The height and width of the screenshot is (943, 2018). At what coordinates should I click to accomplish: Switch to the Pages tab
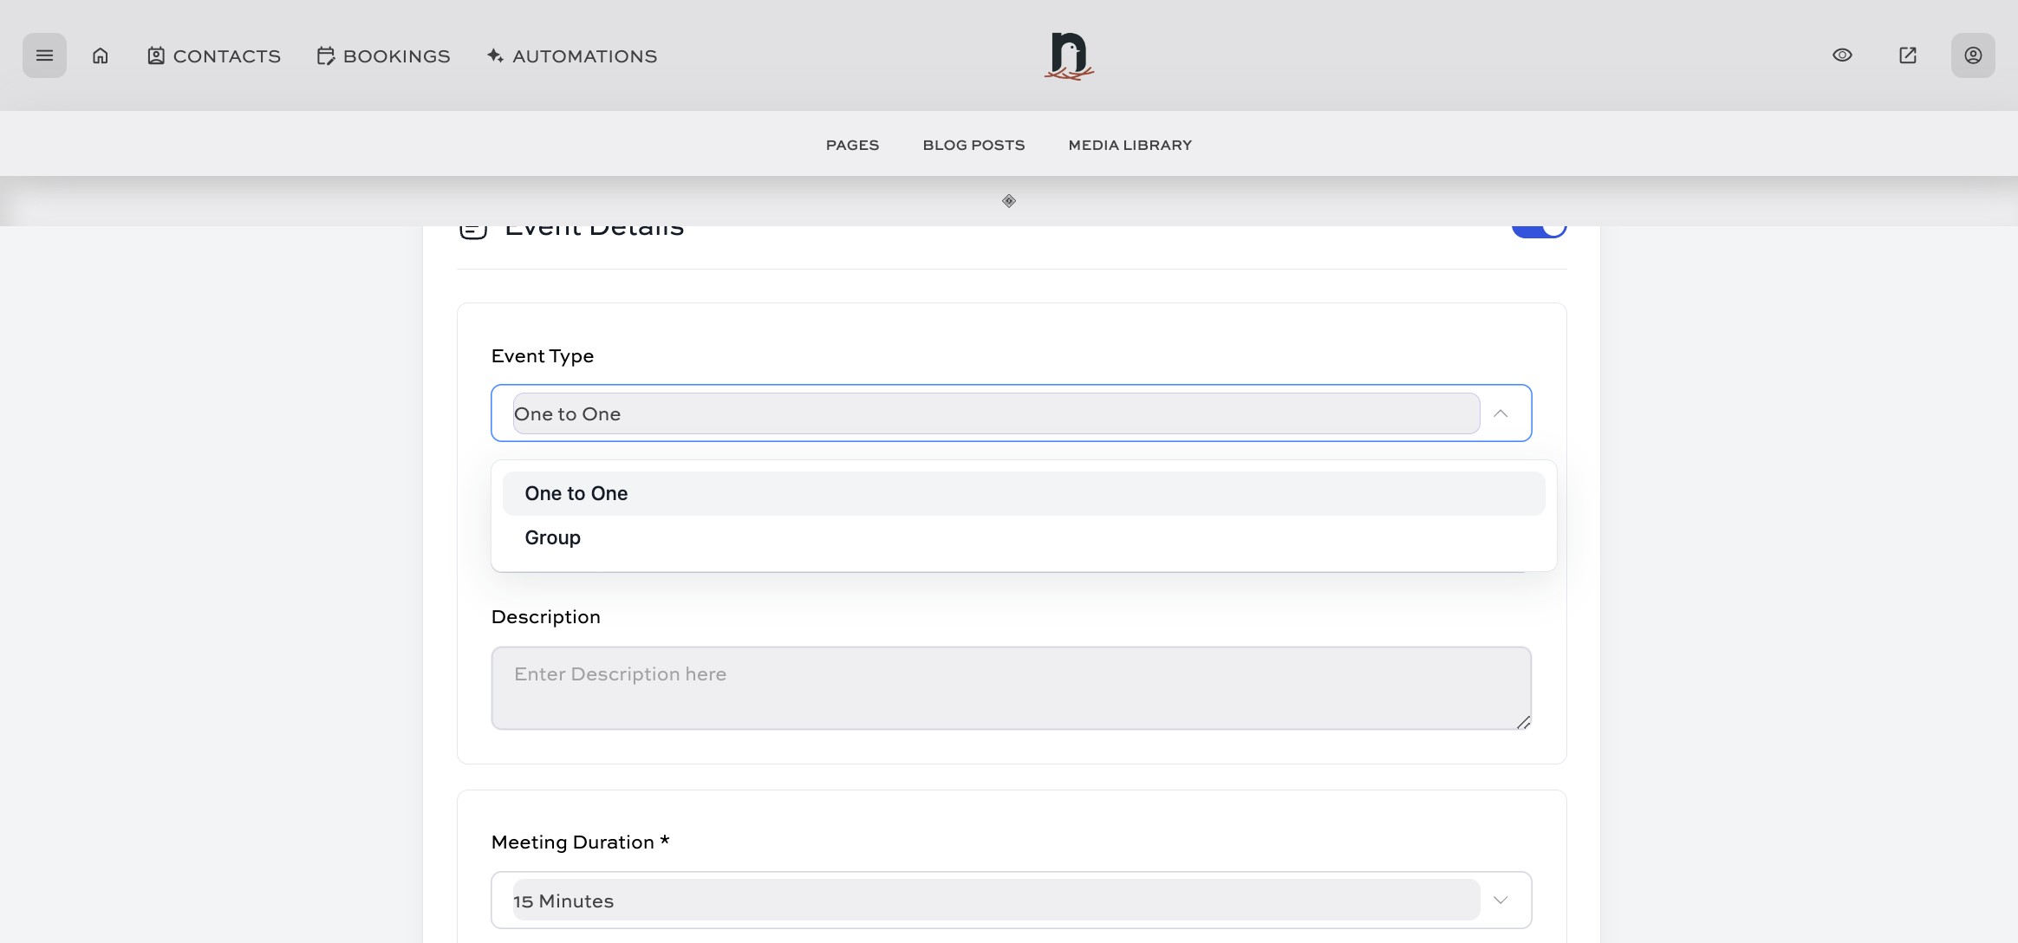pyautogui.click(x=852, y=146)
